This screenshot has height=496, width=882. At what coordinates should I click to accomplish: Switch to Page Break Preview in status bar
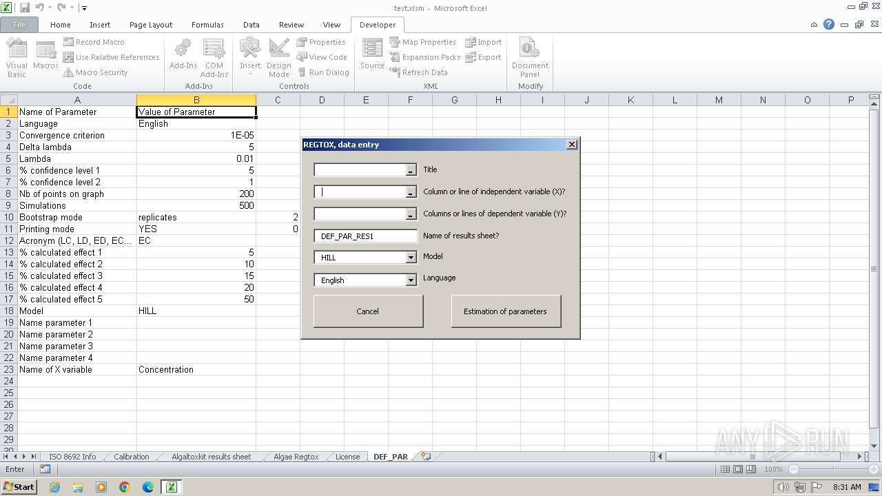point(751,469)
